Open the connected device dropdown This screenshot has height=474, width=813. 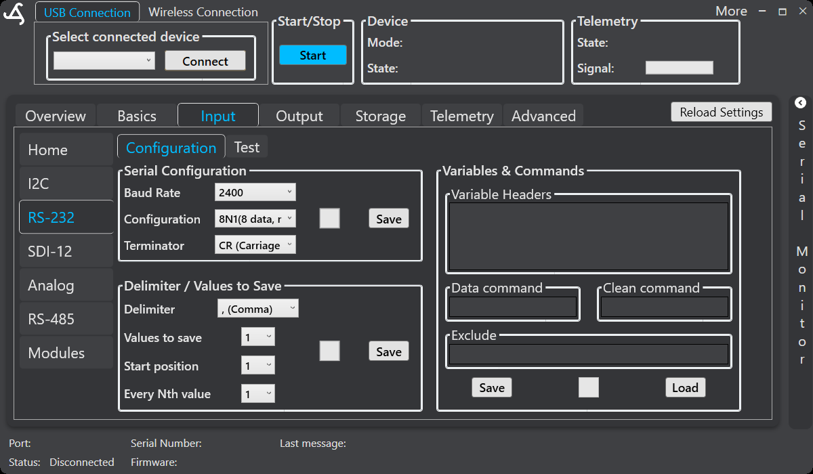click(x=104, y=61)
